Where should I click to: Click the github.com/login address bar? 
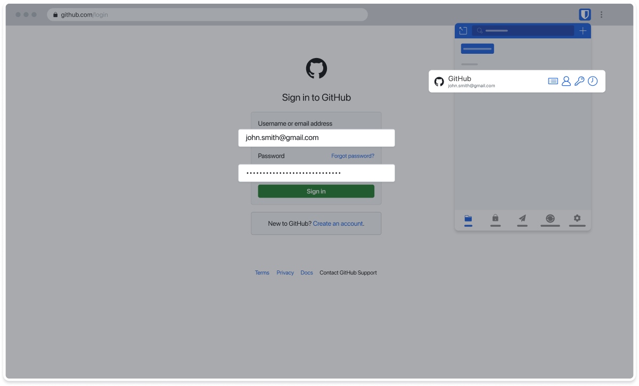click(208, 15)
